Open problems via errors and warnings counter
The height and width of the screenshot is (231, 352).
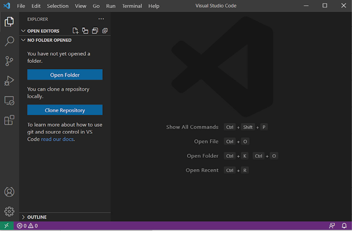(27, 225)
